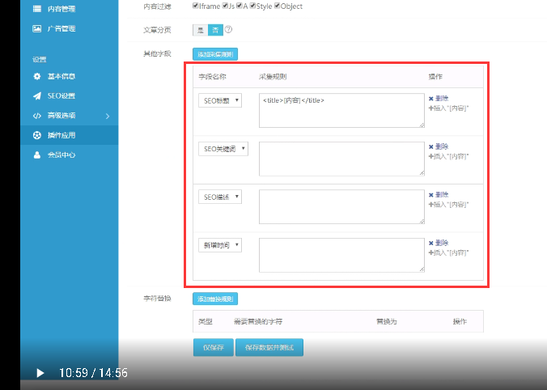The width and height of the screenshot is (547, 390).
Task: Click the 替换为 column header
Action: pos(387,321)
